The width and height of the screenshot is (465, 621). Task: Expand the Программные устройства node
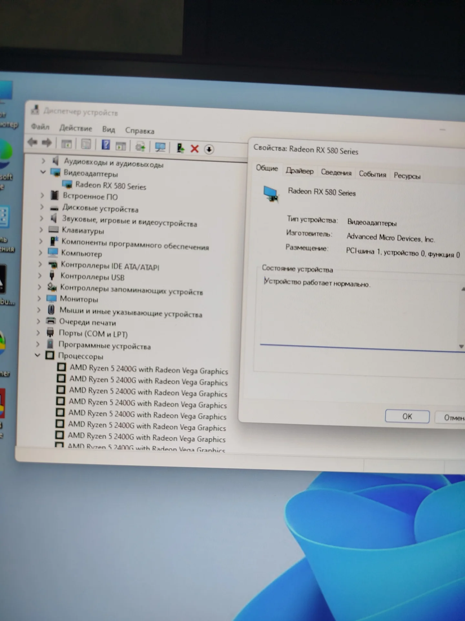(x=38, y=344)
